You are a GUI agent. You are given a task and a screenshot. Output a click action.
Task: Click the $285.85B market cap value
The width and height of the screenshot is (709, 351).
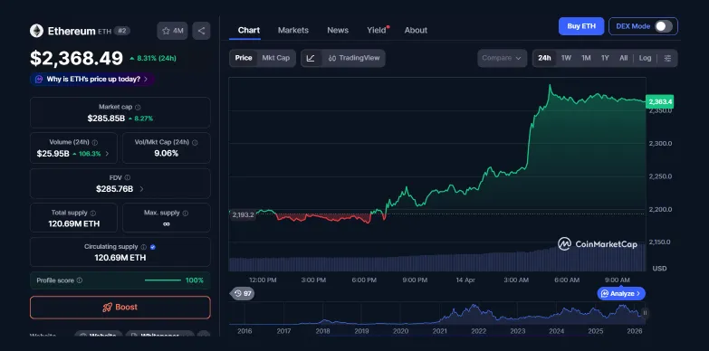click(x=106, y=119)
